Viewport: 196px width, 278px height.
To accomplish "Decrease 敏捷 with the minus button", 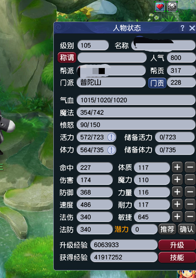I will click(x=190, y=217).
